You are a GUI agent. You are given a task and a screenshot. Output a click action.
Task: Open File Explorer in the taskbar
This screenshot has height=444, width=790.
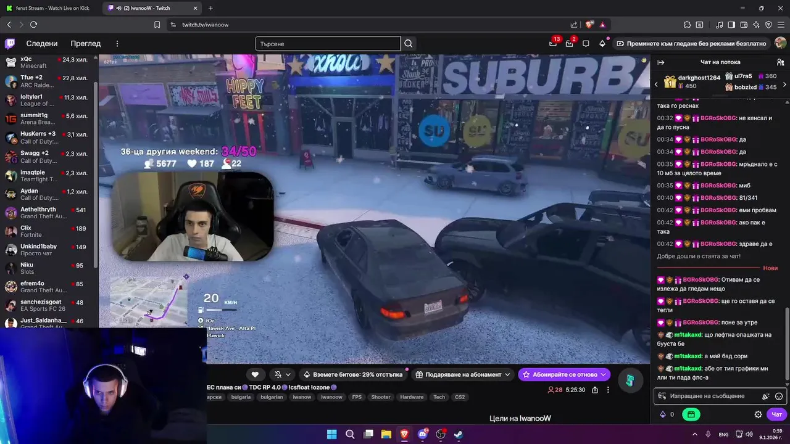click(386, 434)
